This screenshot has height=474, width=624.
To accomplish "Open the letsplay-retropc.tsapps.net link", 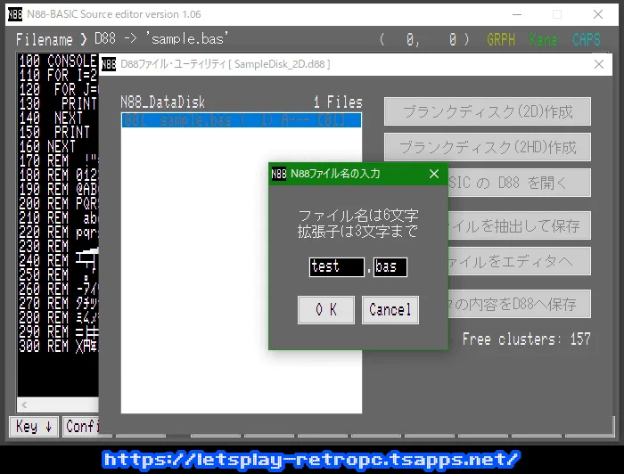I will (x=311, y=459).
